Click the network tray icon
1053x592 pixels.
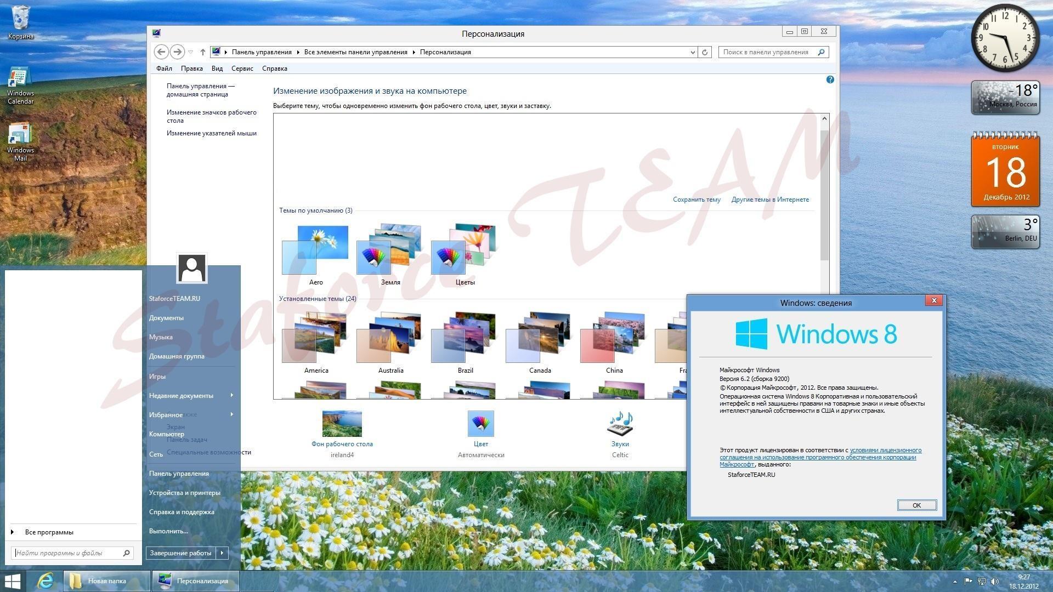981,582
